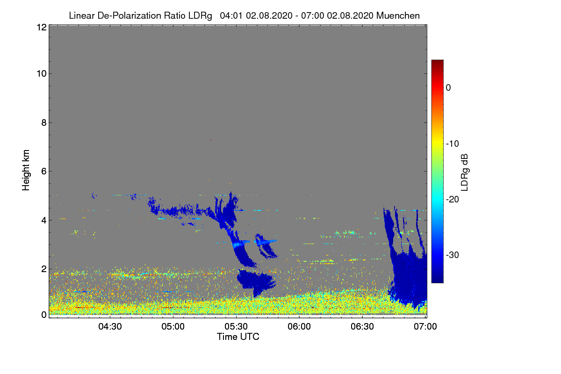Click the 'Time UTC' axis label
Image resolution: width=561 pixels, height=374 pixels.
[238, 337]
